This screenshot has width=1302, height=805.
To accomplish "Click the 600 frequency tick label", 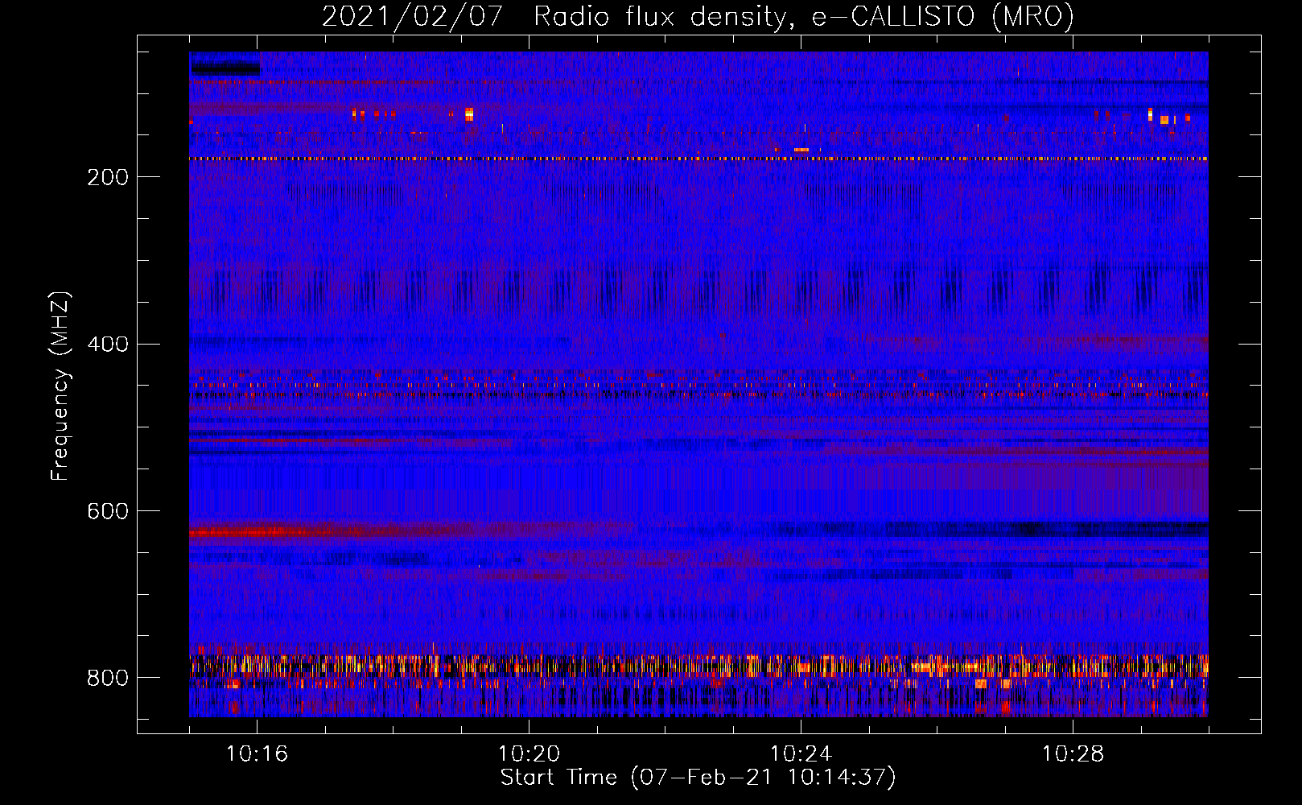I will [108, 512].
